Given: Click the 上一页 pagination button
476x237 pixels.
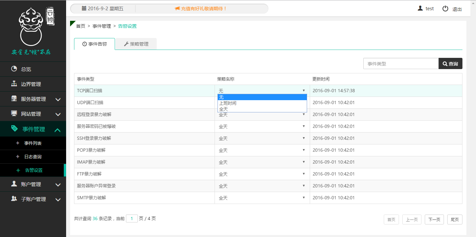Looking at the screenshot, I should point(412,219).
